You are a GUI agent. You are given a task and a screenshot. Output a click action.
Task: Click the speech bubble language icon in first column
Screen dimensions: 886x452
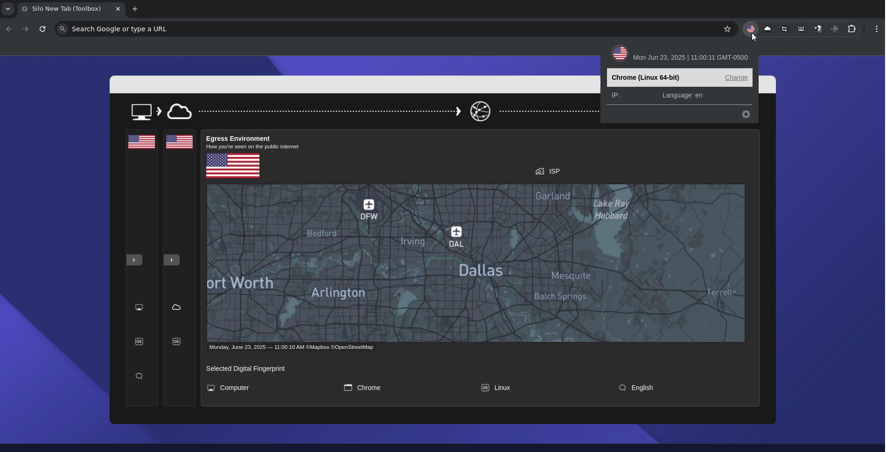point(139,376)
